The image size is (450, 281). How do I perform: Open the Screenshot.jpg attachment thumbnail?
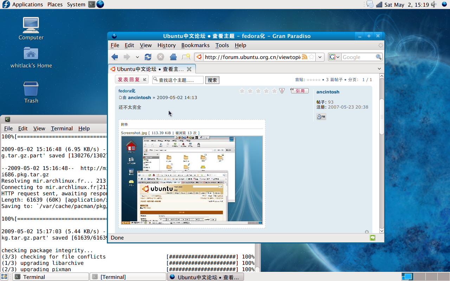[192, 180]
